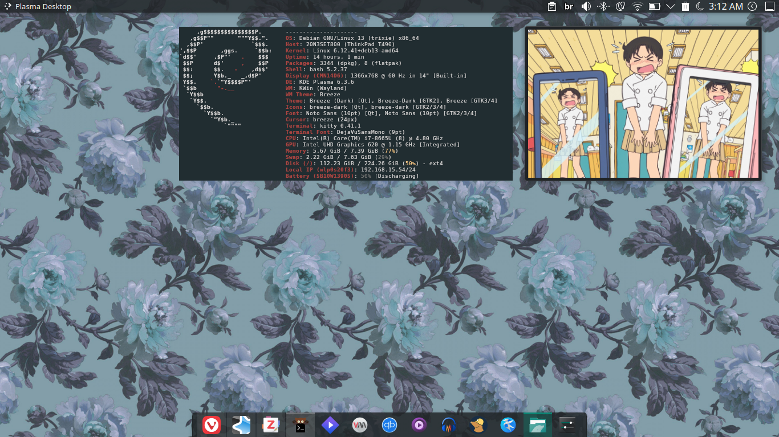Click the 'Battery (5B10W13905)' line

pos(352,176)
